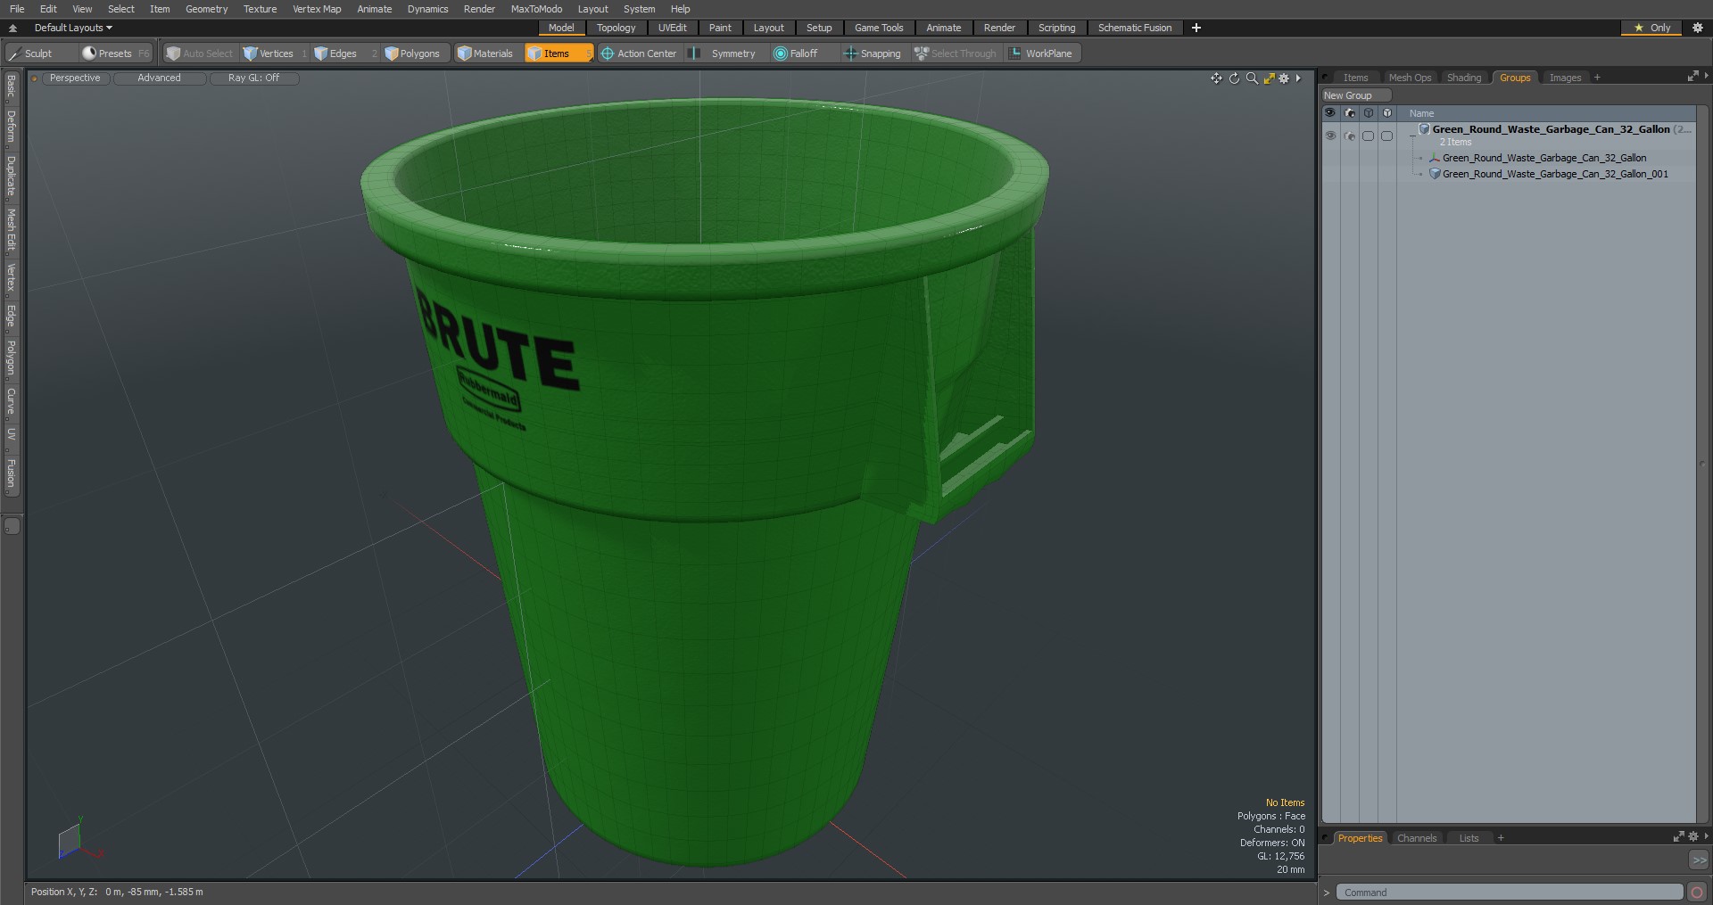Switch to the Schematic Fusion layout tab
Image resolution: width=1713 pixels, height=905 pixels.
click(x=1135, y=28)
